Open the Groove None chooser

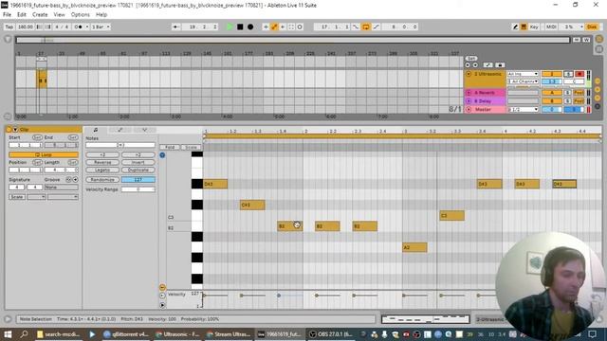pos(61,188)
